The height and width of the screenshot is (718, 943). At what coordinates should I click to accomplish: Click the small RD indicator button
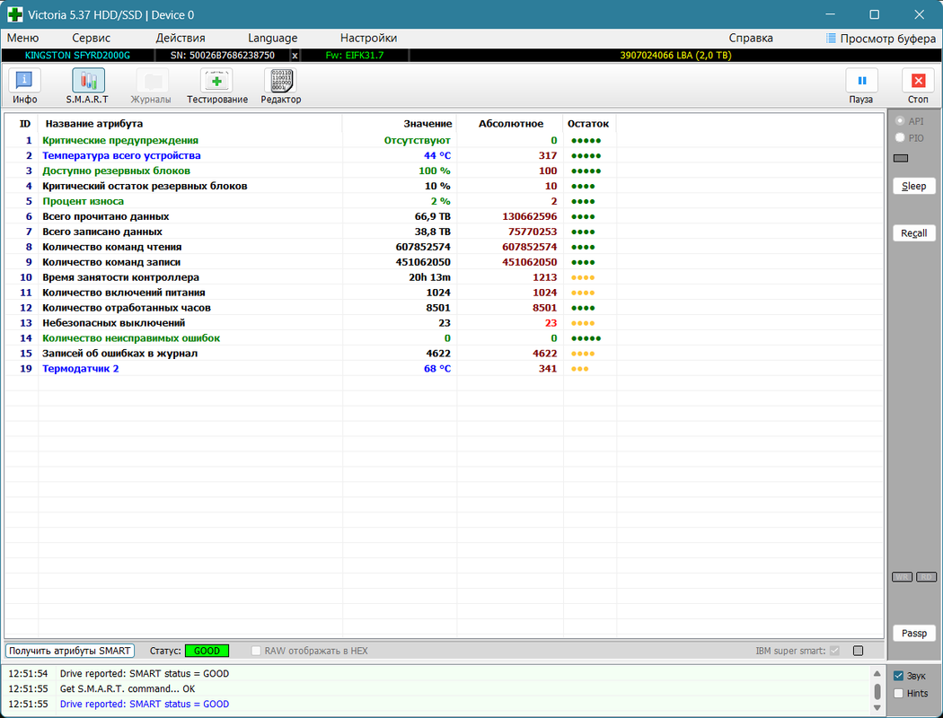926,577
